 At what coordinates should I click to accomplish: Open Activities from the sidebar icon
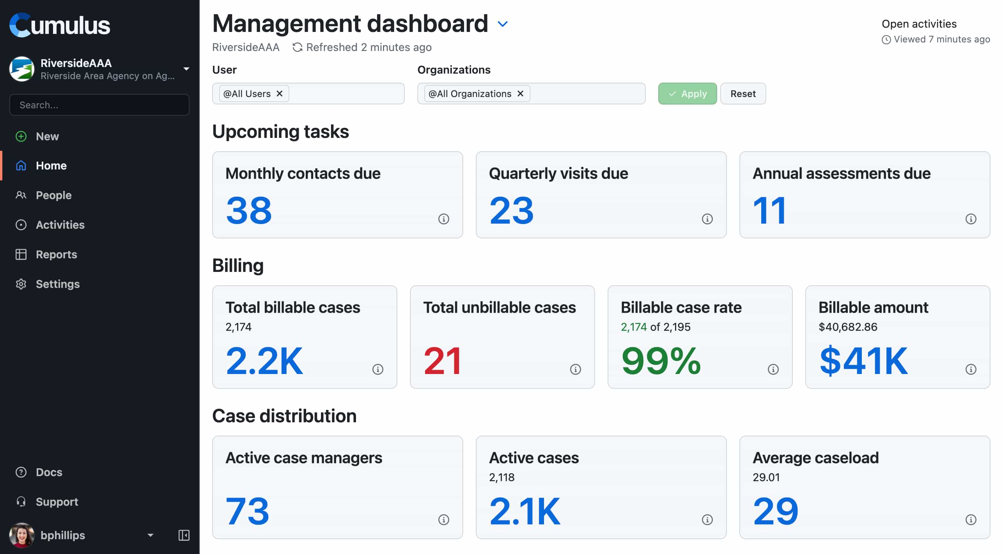tap(21, 225)
